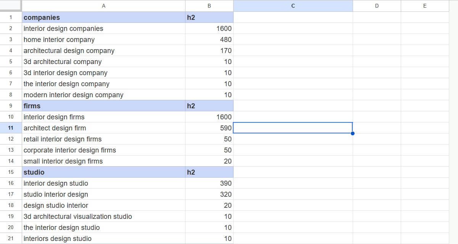458x244 pixels.
Task: Click 'the interior design studio' cell
Action: coord(103,227)
